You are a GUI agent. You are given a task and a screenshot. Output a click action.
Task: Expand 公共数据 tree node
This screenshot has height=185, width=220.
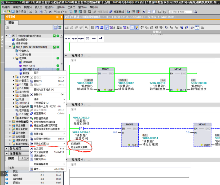tap(10, 133)
